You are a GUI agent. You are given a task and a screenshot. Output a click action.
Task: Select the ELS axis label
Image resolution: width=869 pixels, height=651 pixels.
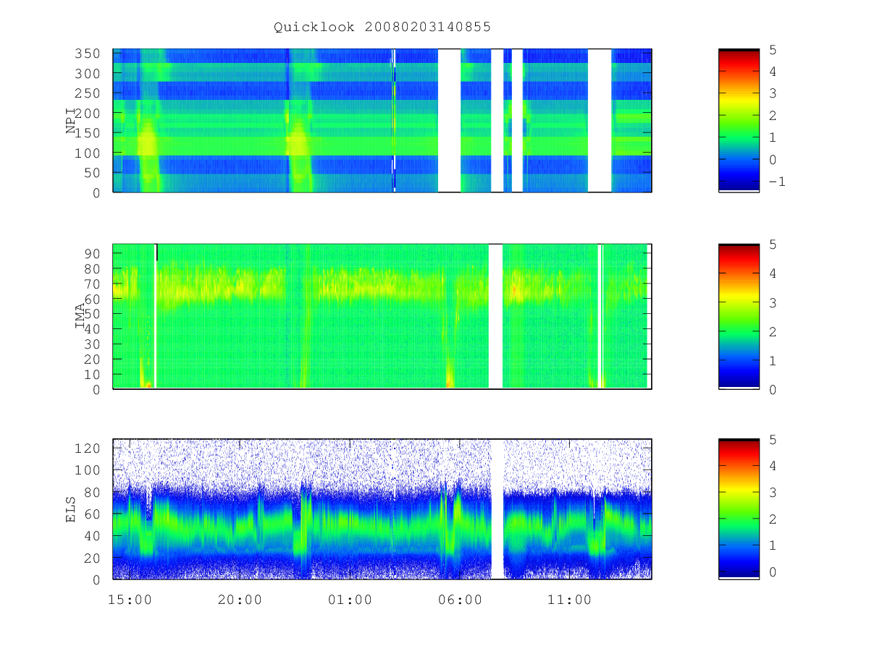[71, 509]
